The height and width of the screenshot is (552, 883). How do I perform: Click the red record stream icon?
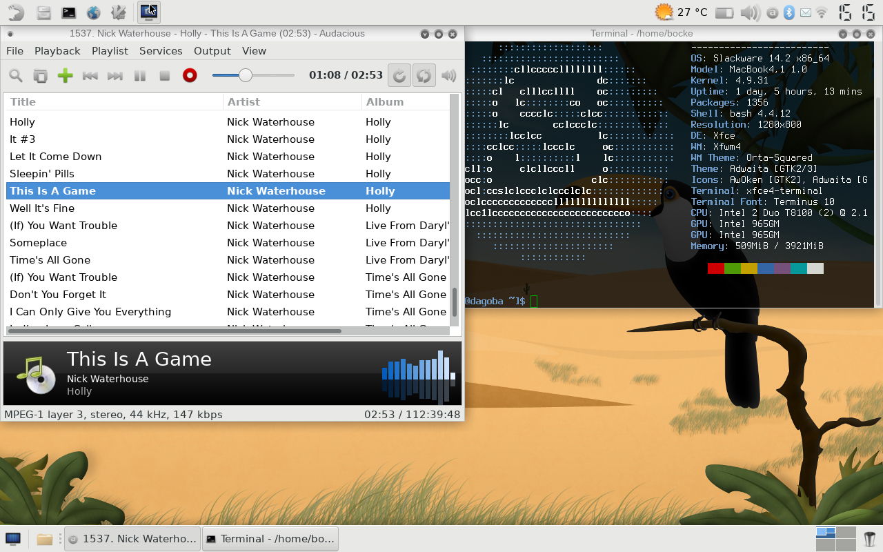(190, 76)
